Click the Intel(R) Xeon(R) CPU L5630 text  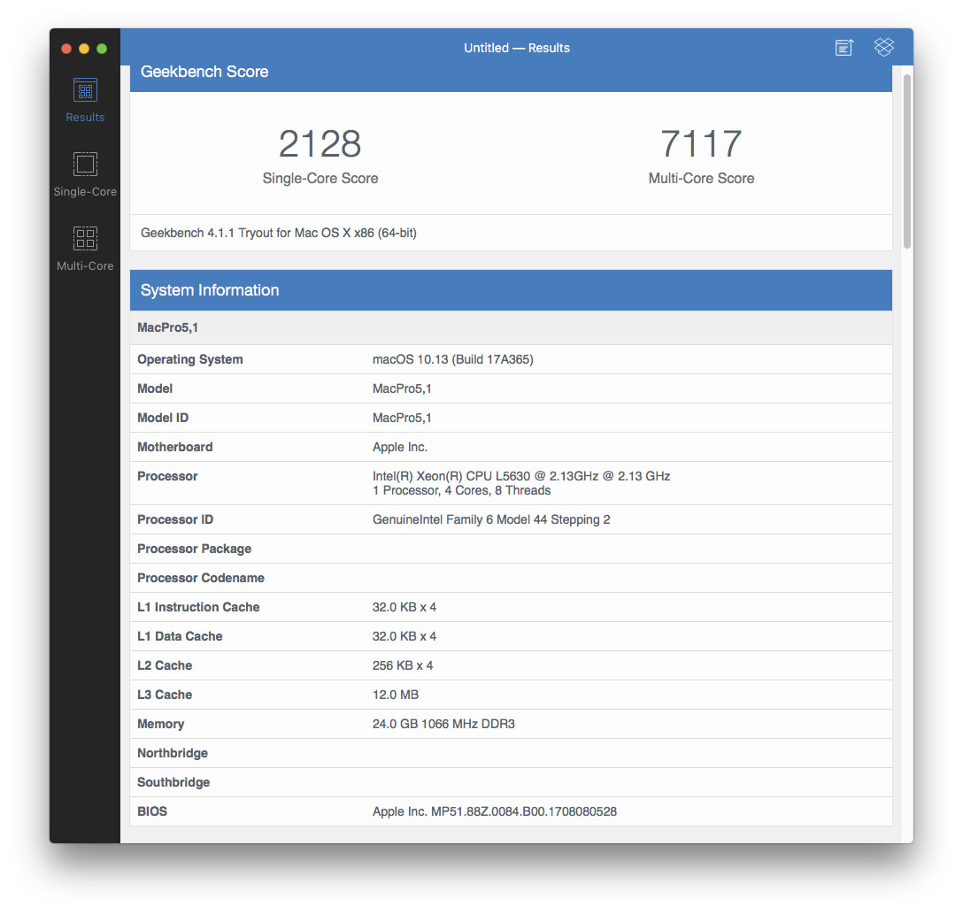(520, 476)
